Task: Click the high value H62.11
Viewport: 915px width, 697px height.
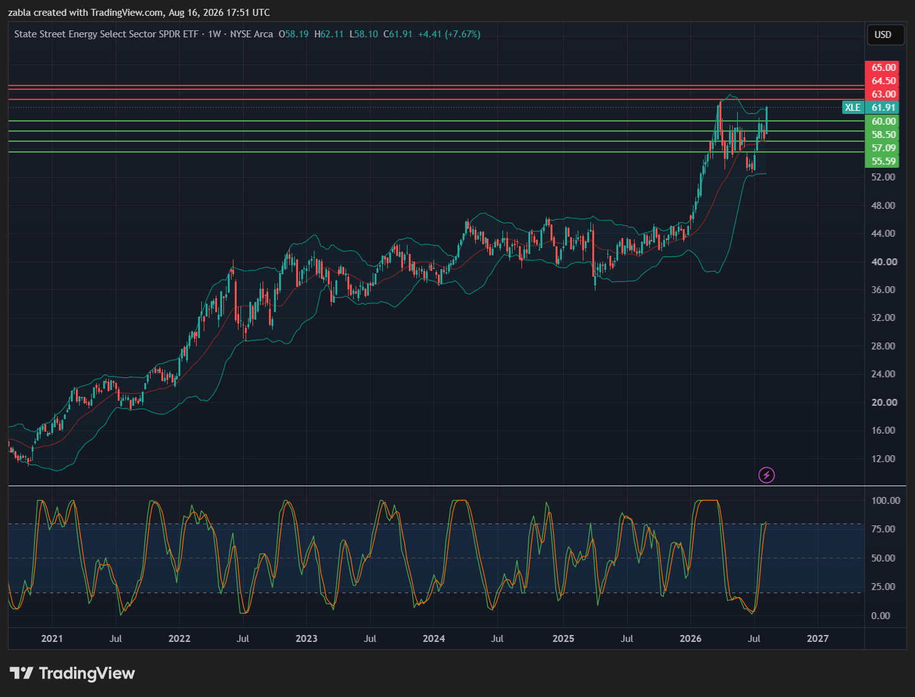Action: 329,34
